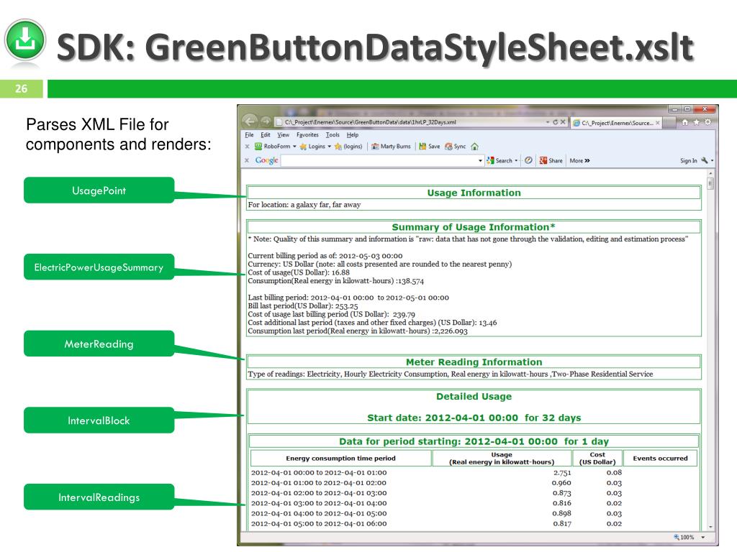Close the C:\_Project\Enernex\Source tab
The height and width of the screenshot is (552, 737).
[x=658, y=123]
